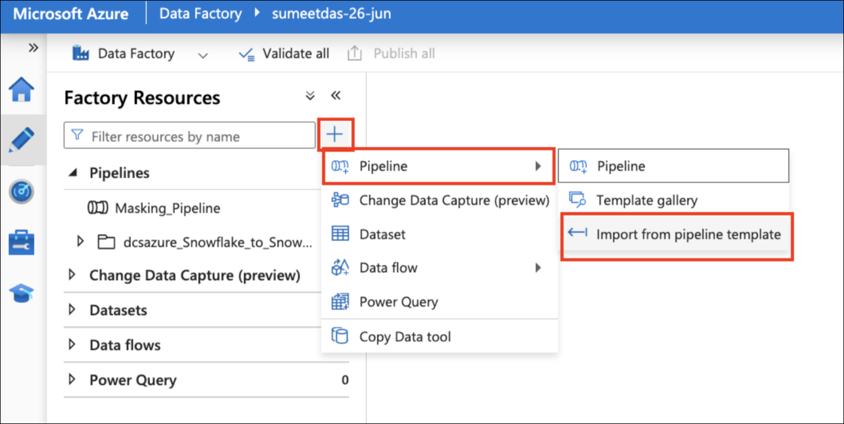Click Validate all
This screenshot has height=424, width=844.
tap(283, 54)
